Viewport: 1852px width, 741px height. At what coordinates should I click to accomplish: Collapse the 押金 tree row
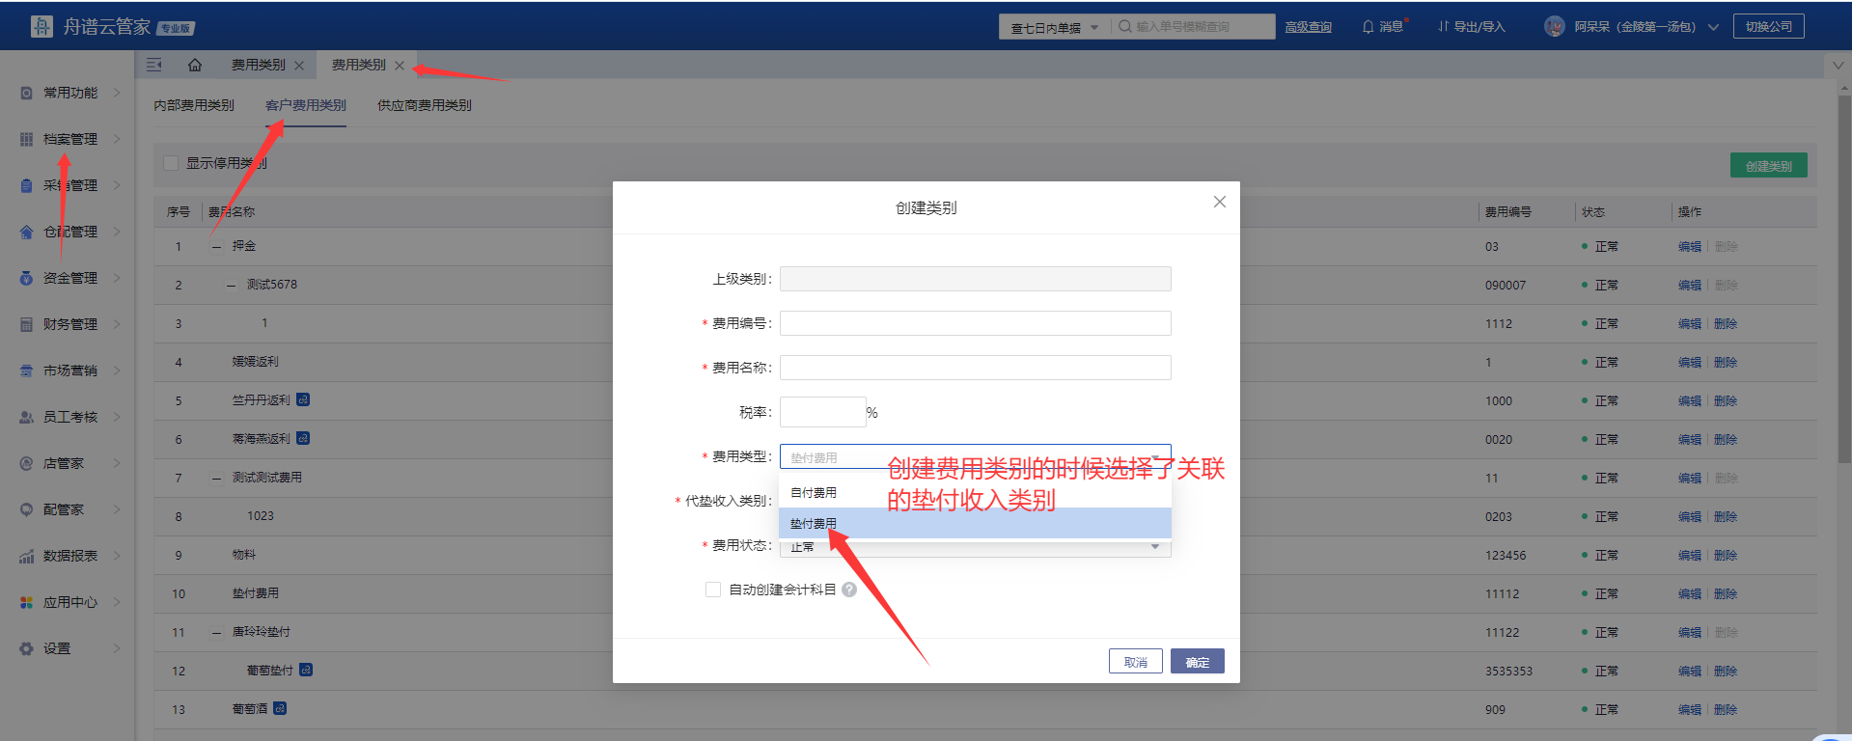pos(216,247)
